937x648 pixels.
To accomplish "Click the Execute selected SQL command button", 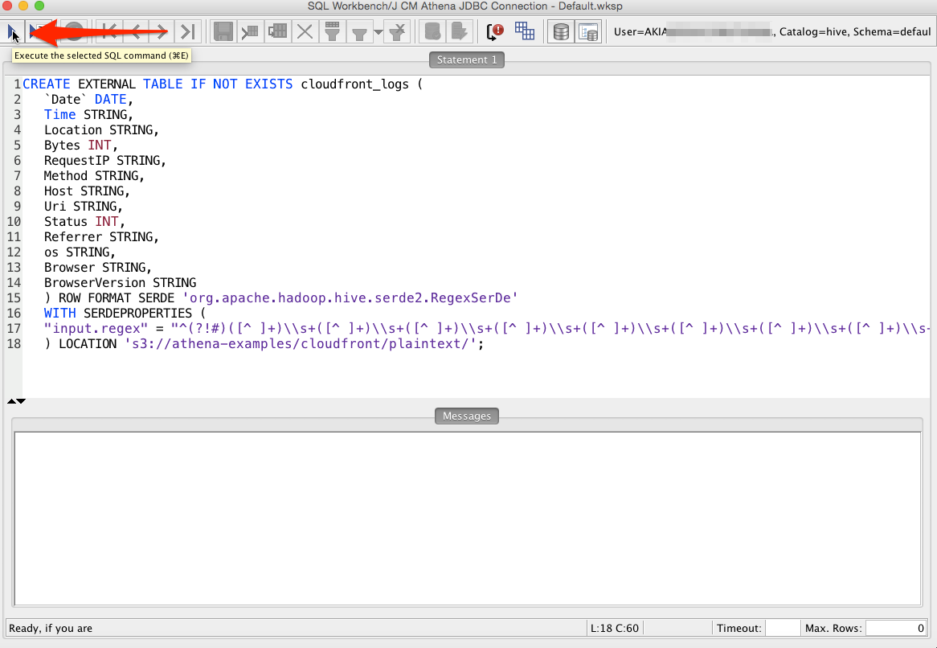I will point(13,31).
